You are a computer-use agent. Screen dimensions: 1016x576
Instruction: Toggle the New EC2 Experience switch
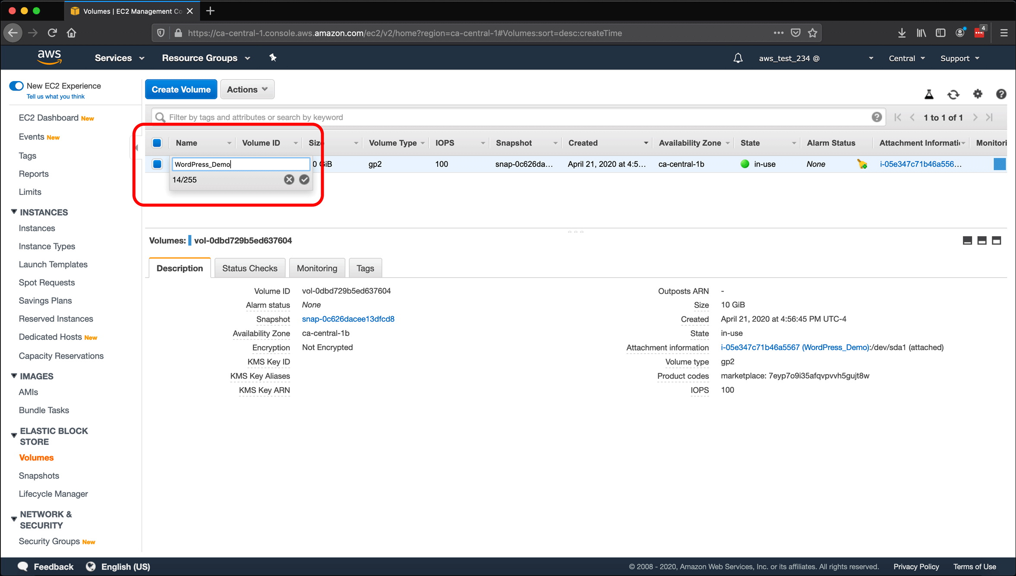16,86
